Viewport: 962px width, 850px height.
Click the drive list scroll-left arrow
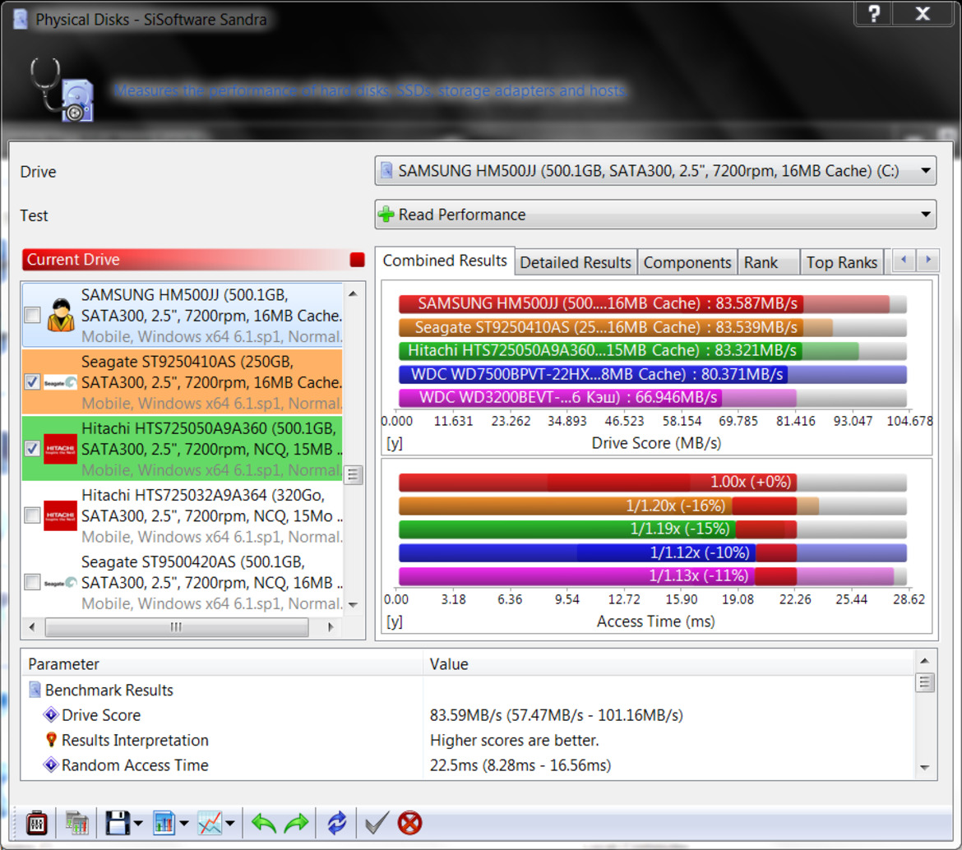(x=32, y=626)
